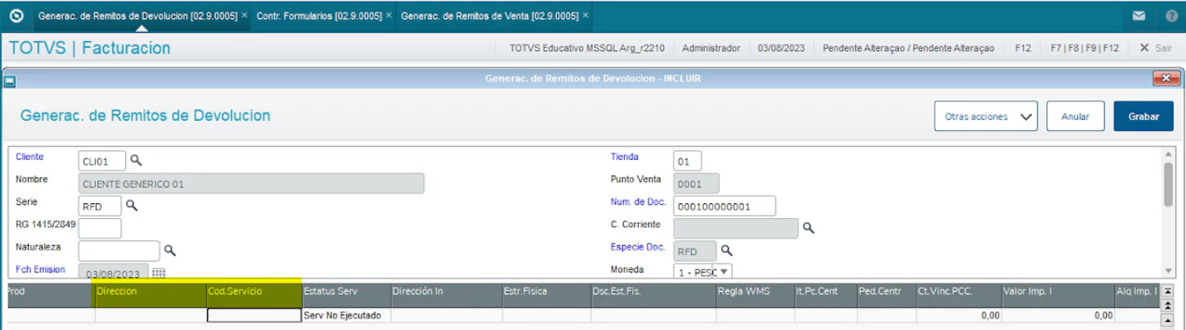Image resolution: width=1186 pixels, height=330 pixels.
Task: Open Especie Doc. lookup magnifier icon
Action: (726, 249)
